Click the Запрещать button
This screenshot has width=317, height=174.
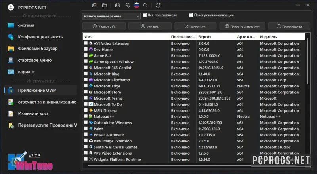click(x=195, y=26)
